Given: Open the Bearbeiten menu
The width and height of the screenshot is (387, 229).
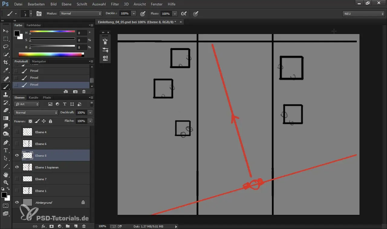Looking at the screenshot, I should (x=36, y=4).
